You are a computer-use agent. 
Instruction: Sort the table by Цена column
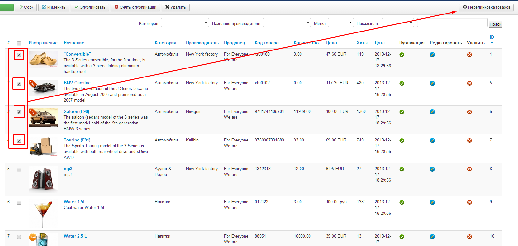[331, 43]
